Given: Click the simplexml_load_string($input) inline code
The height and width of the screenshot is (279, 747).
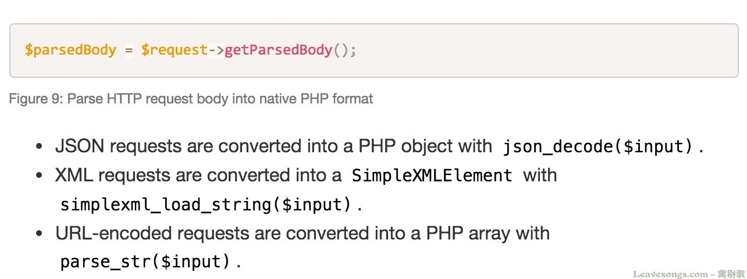Looking at the screenshot, I should point(207,205).
